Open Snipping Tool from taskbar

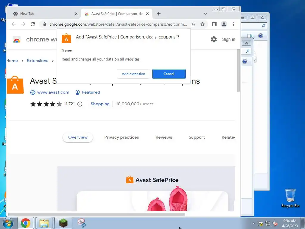pos(82,223)
